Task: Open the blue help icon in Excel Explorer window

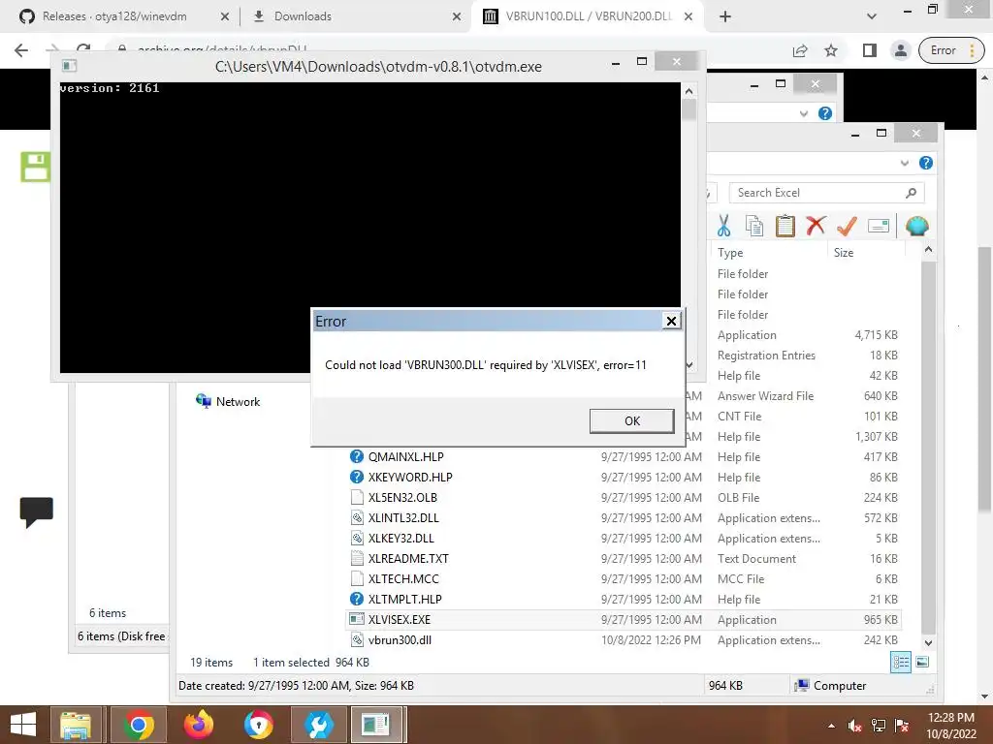Action: [925, 163]
